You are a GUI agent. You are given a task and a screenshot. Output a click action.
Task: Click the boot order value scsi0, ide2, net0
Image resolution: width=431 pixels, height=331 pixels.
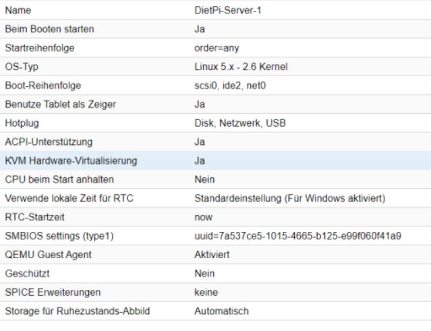coord(230,86)
